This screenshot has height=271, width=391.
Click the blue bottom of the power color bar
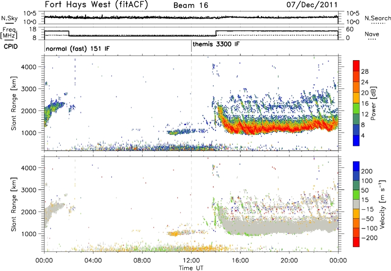(356, 140)
